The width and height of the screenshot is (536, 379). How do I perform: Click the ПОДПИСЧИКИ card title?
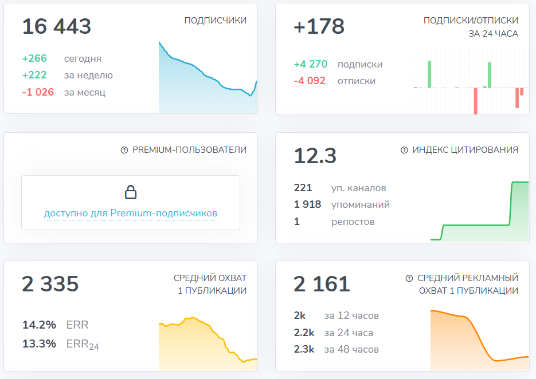[214, 19]
